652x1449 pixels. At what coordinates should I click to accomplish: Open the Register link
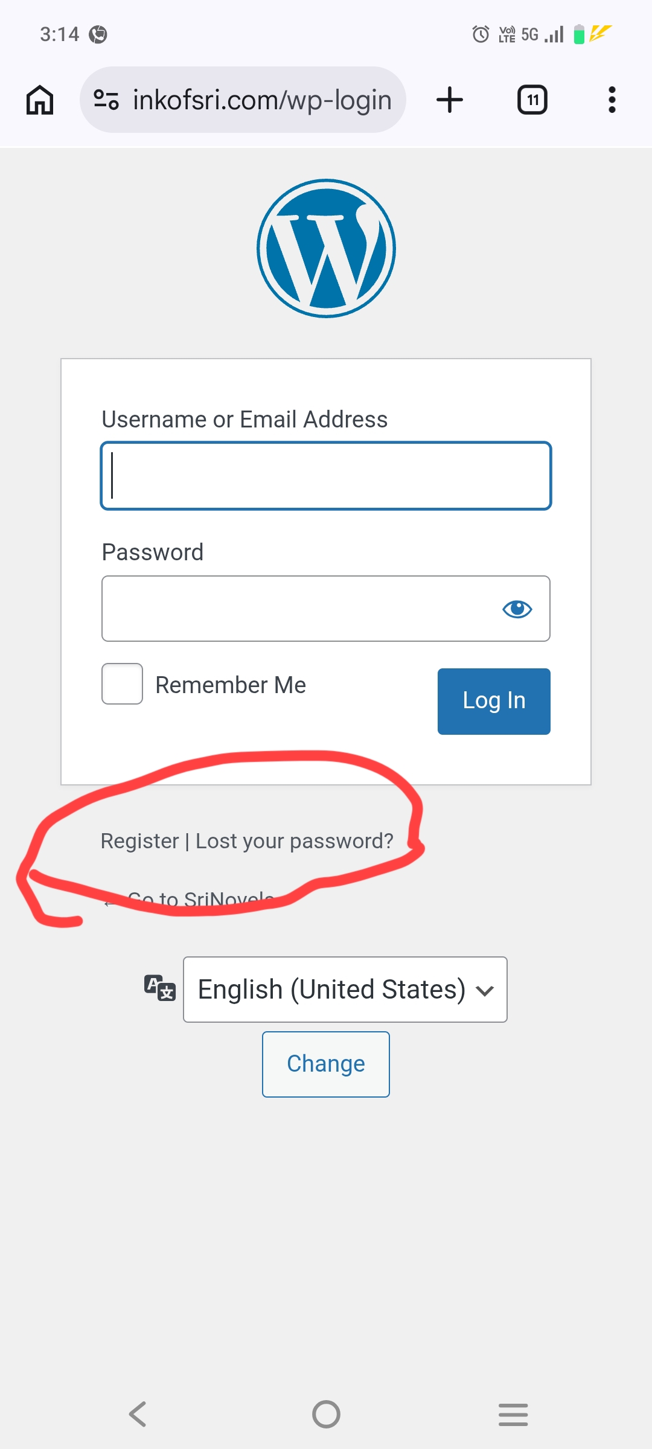(139, 841)
